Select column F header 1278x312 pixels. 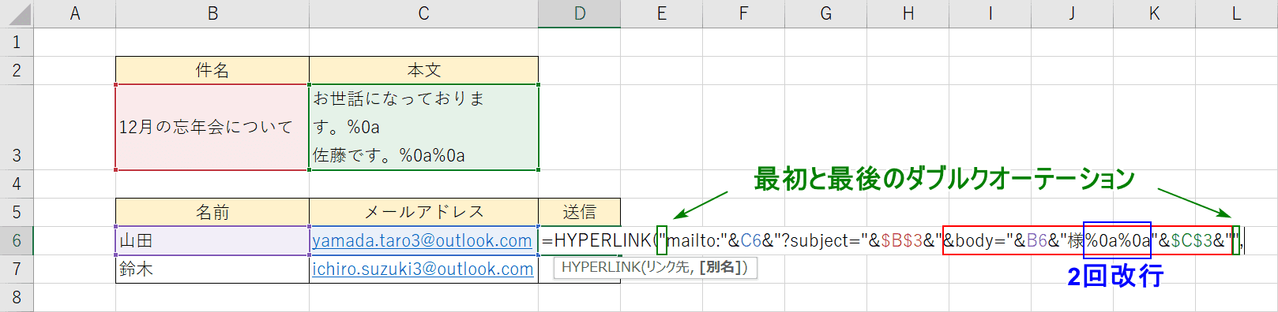(744, 13)
